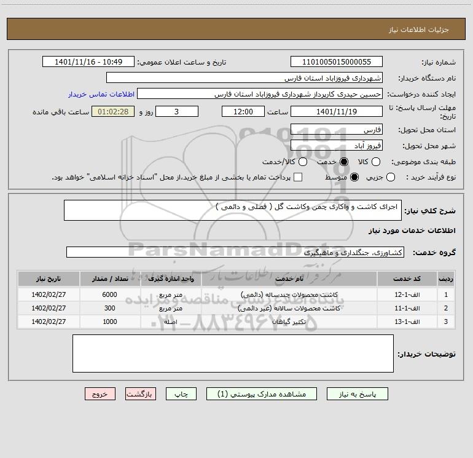Image resolution: width=473 pixels, height=458 pixels.
Task: Tick the اسناد خزانه اسلامی payment checkbox
Action: coord(298,177)
